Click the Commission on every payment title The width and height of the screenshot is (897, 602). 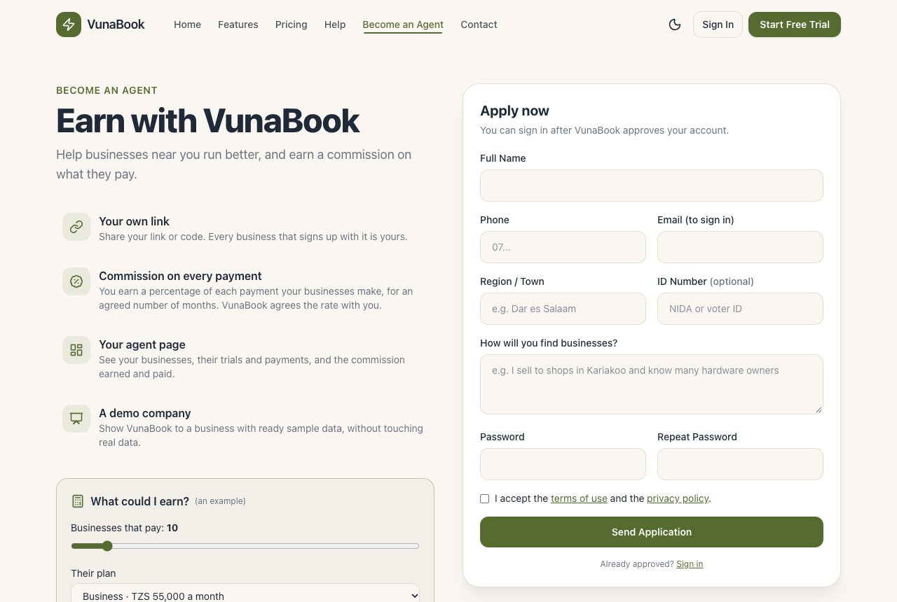pos(180,276)
